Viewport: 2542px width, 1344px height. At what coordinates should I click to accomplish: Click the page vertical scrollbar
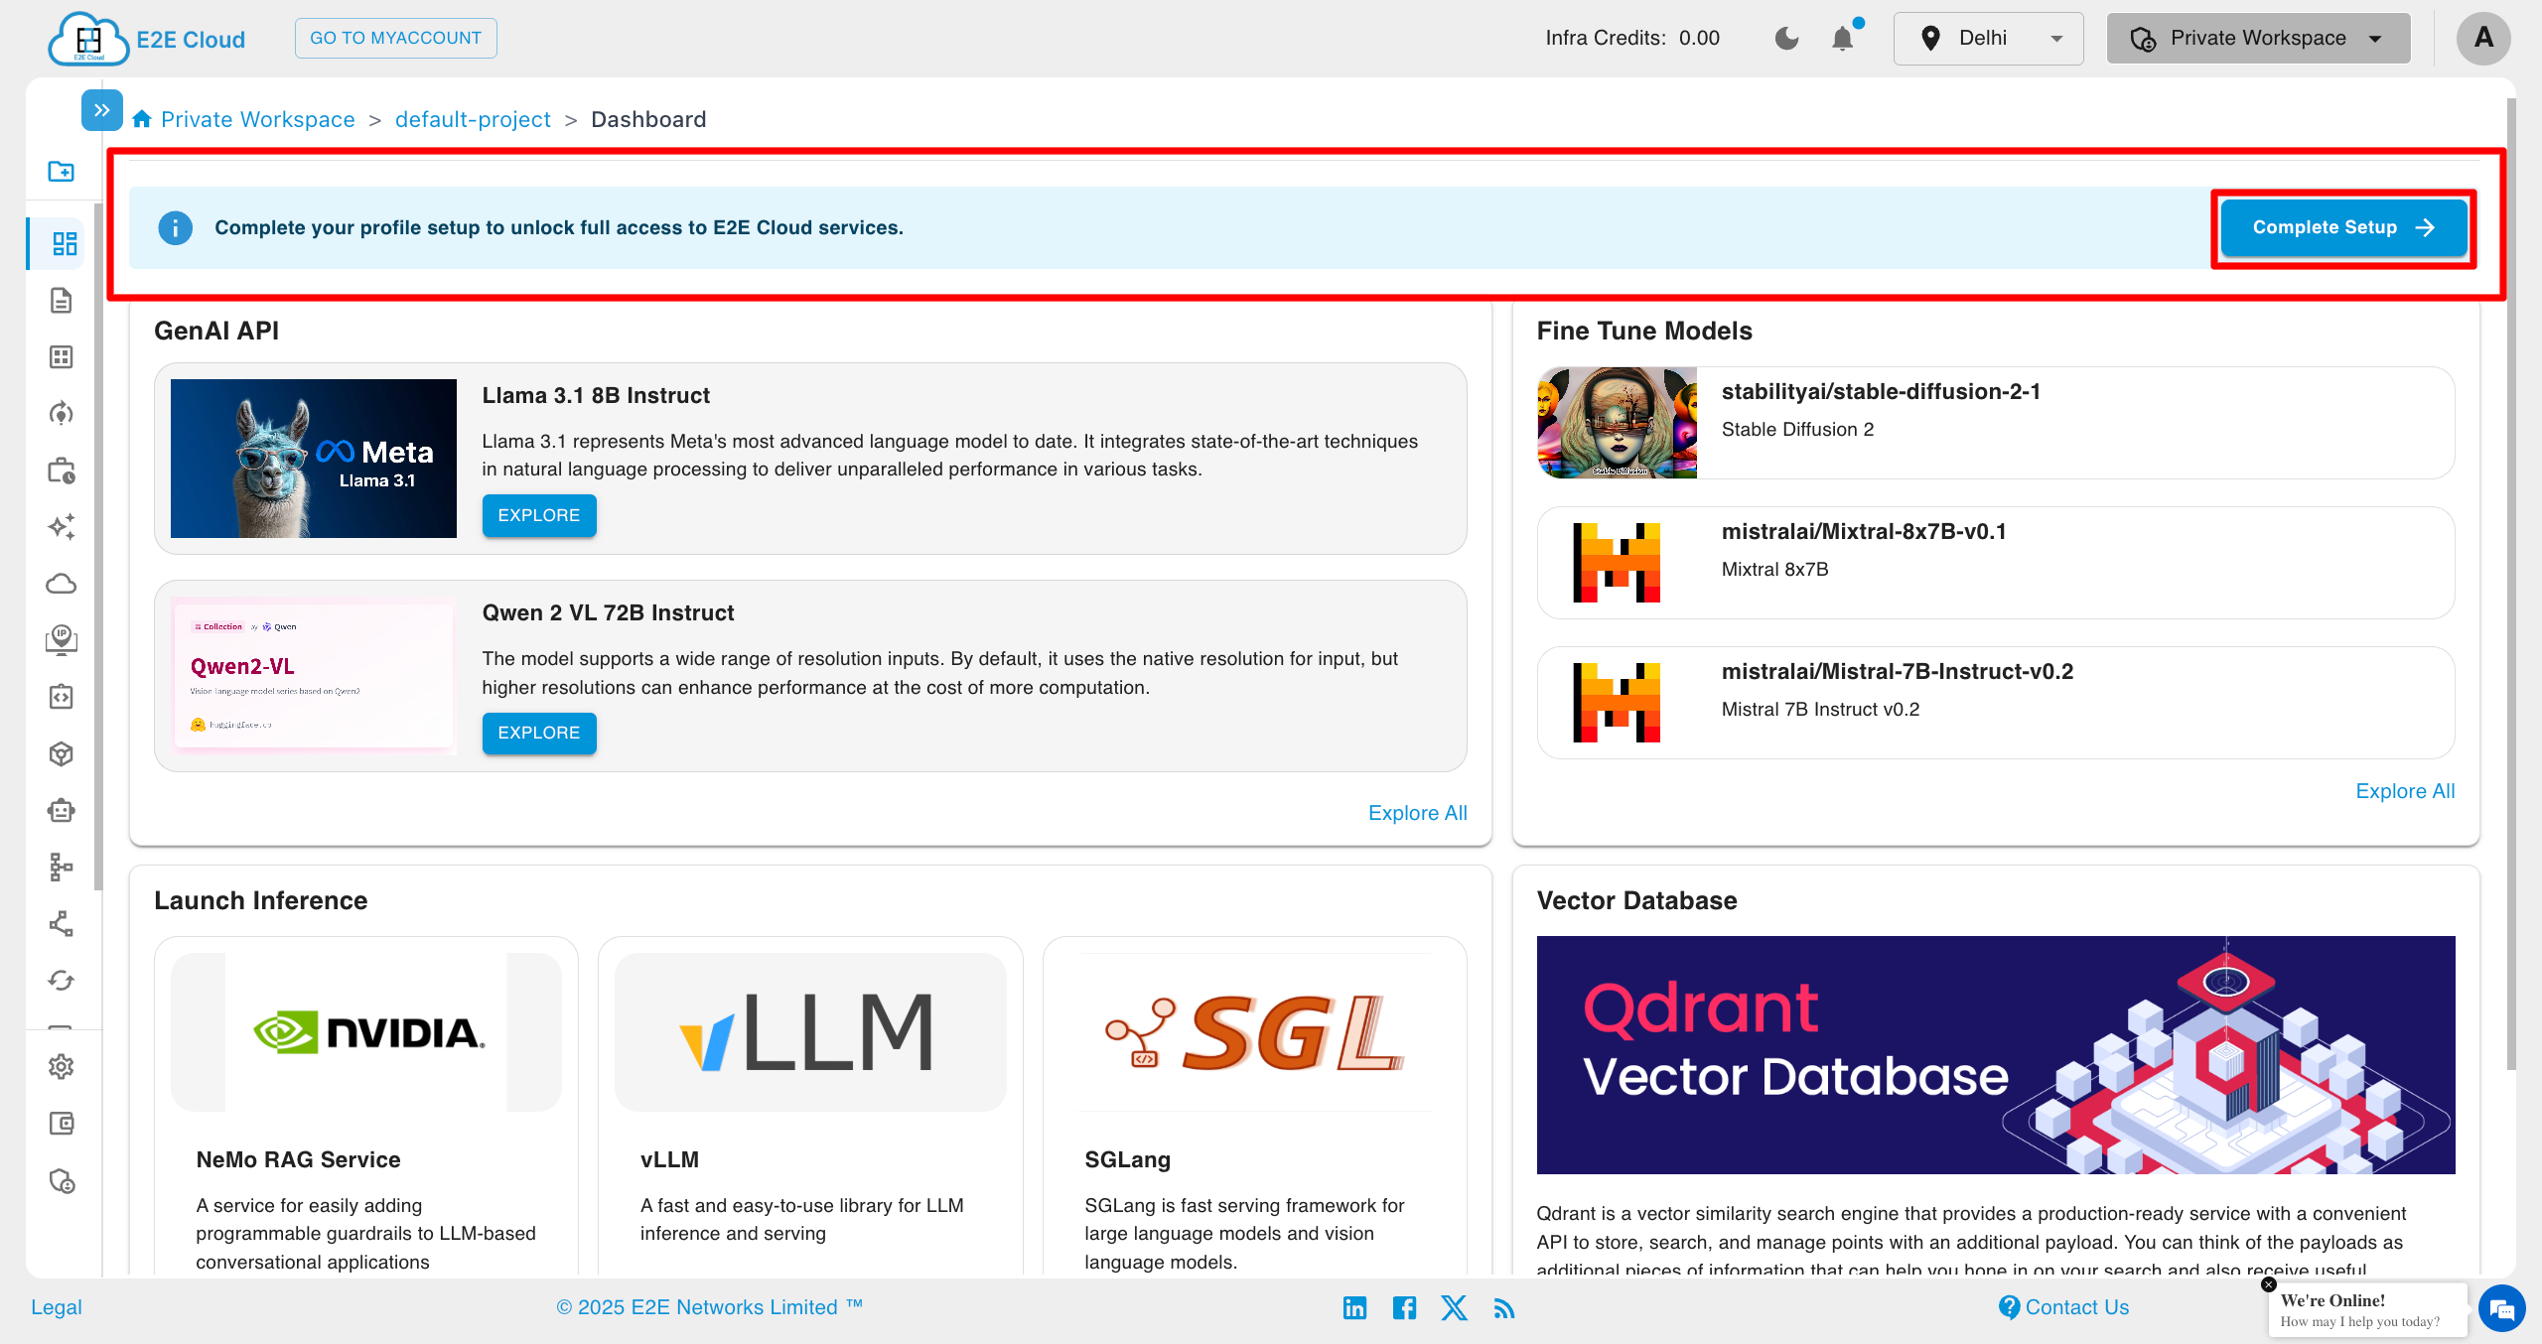[x=2511, y=584]
